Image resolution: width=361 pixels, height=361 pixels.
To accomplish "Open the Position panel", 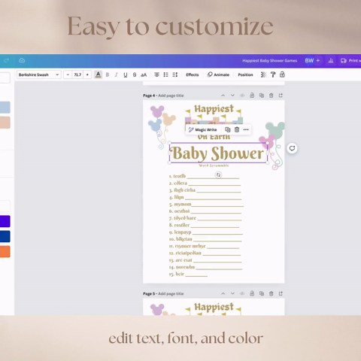I will click(245, 74).
